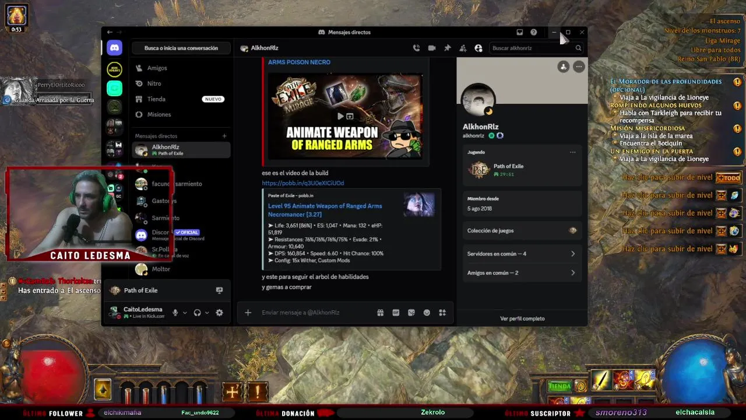Click yellow TODO level up button

point(728,178)
